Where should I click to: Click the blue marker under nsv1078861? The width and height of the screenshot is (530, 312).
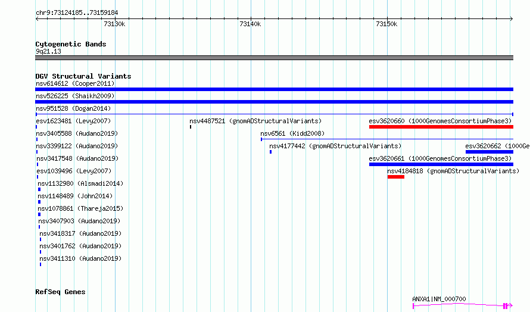pyautogui.click(x=39, y=214)
